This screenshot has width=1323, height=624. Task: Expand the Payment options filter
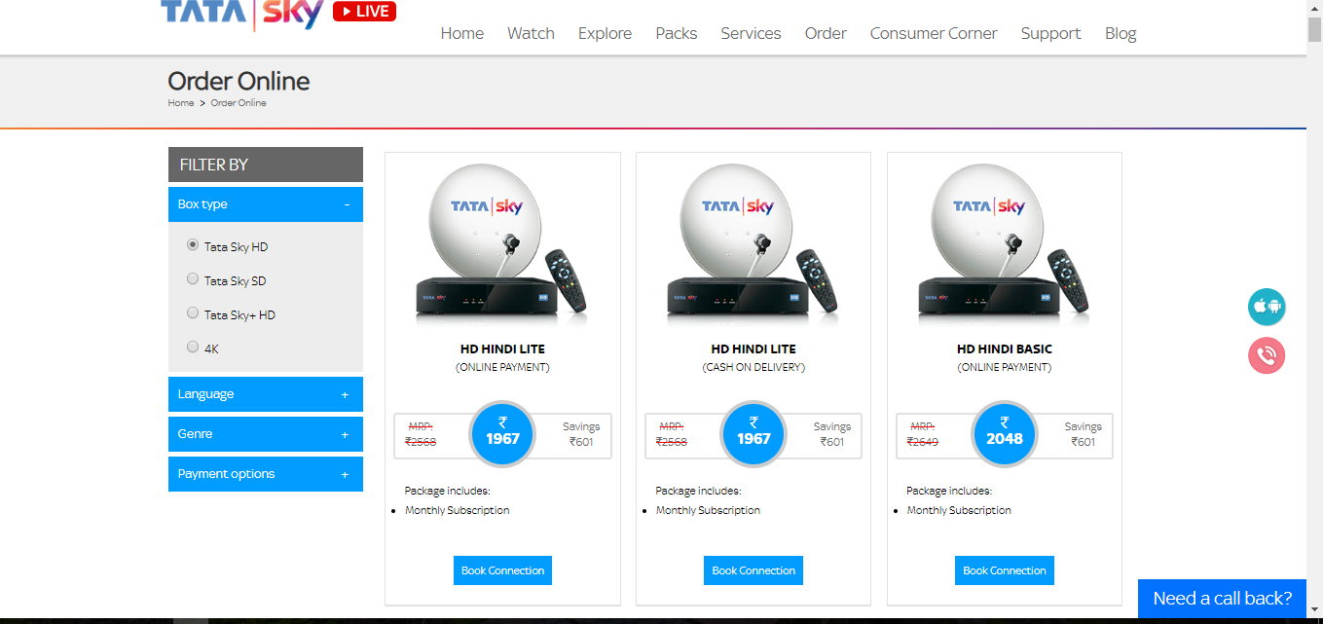pos(266,474)
